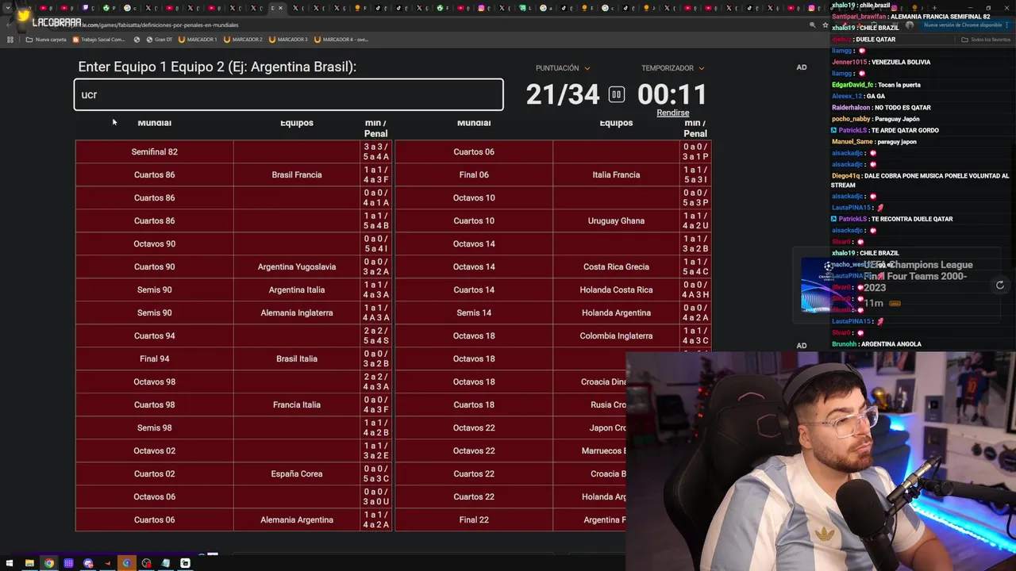The height and width of the screenshot is (571, 1016).
Task: Click the Final 22 row label
Action: point(474,519)
